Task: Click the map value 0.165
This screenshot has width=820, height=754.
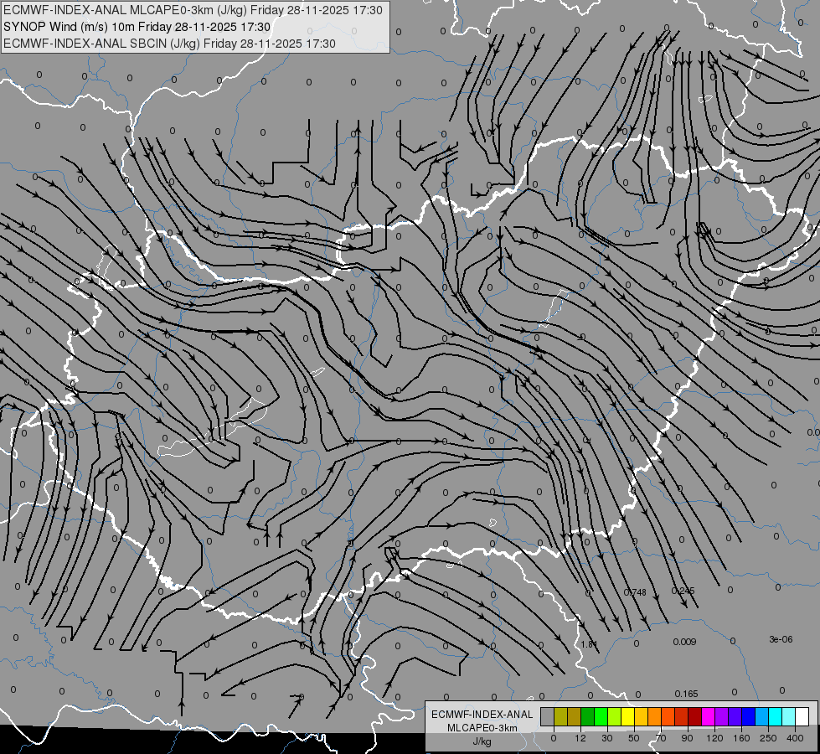Action: pyautogui.click(x=686, y=694)
